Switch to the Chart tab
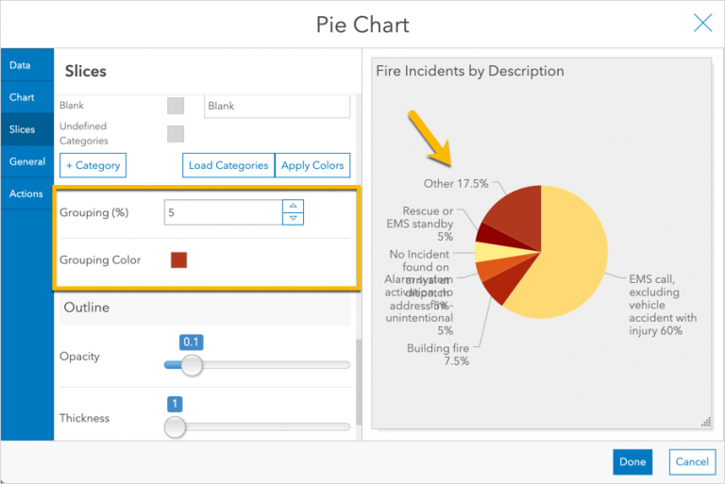The width and height of the screenshot is (725, 484). click(x=23, y=97)
